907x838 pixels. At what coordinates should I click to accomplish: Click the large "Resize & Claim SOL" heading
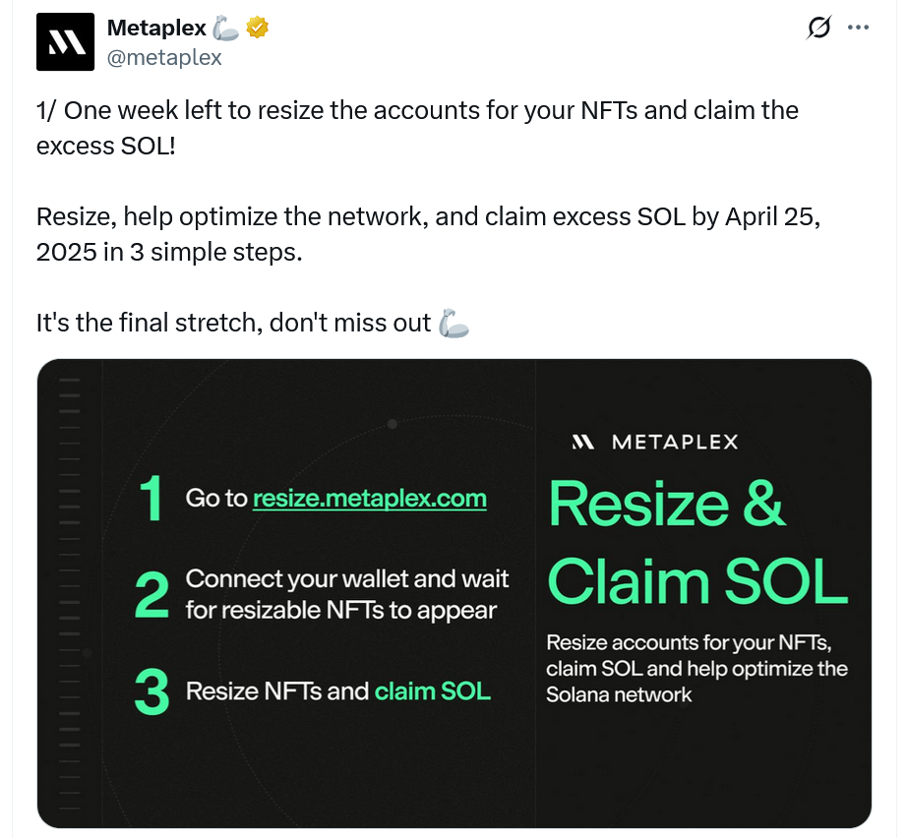point(696,543)
